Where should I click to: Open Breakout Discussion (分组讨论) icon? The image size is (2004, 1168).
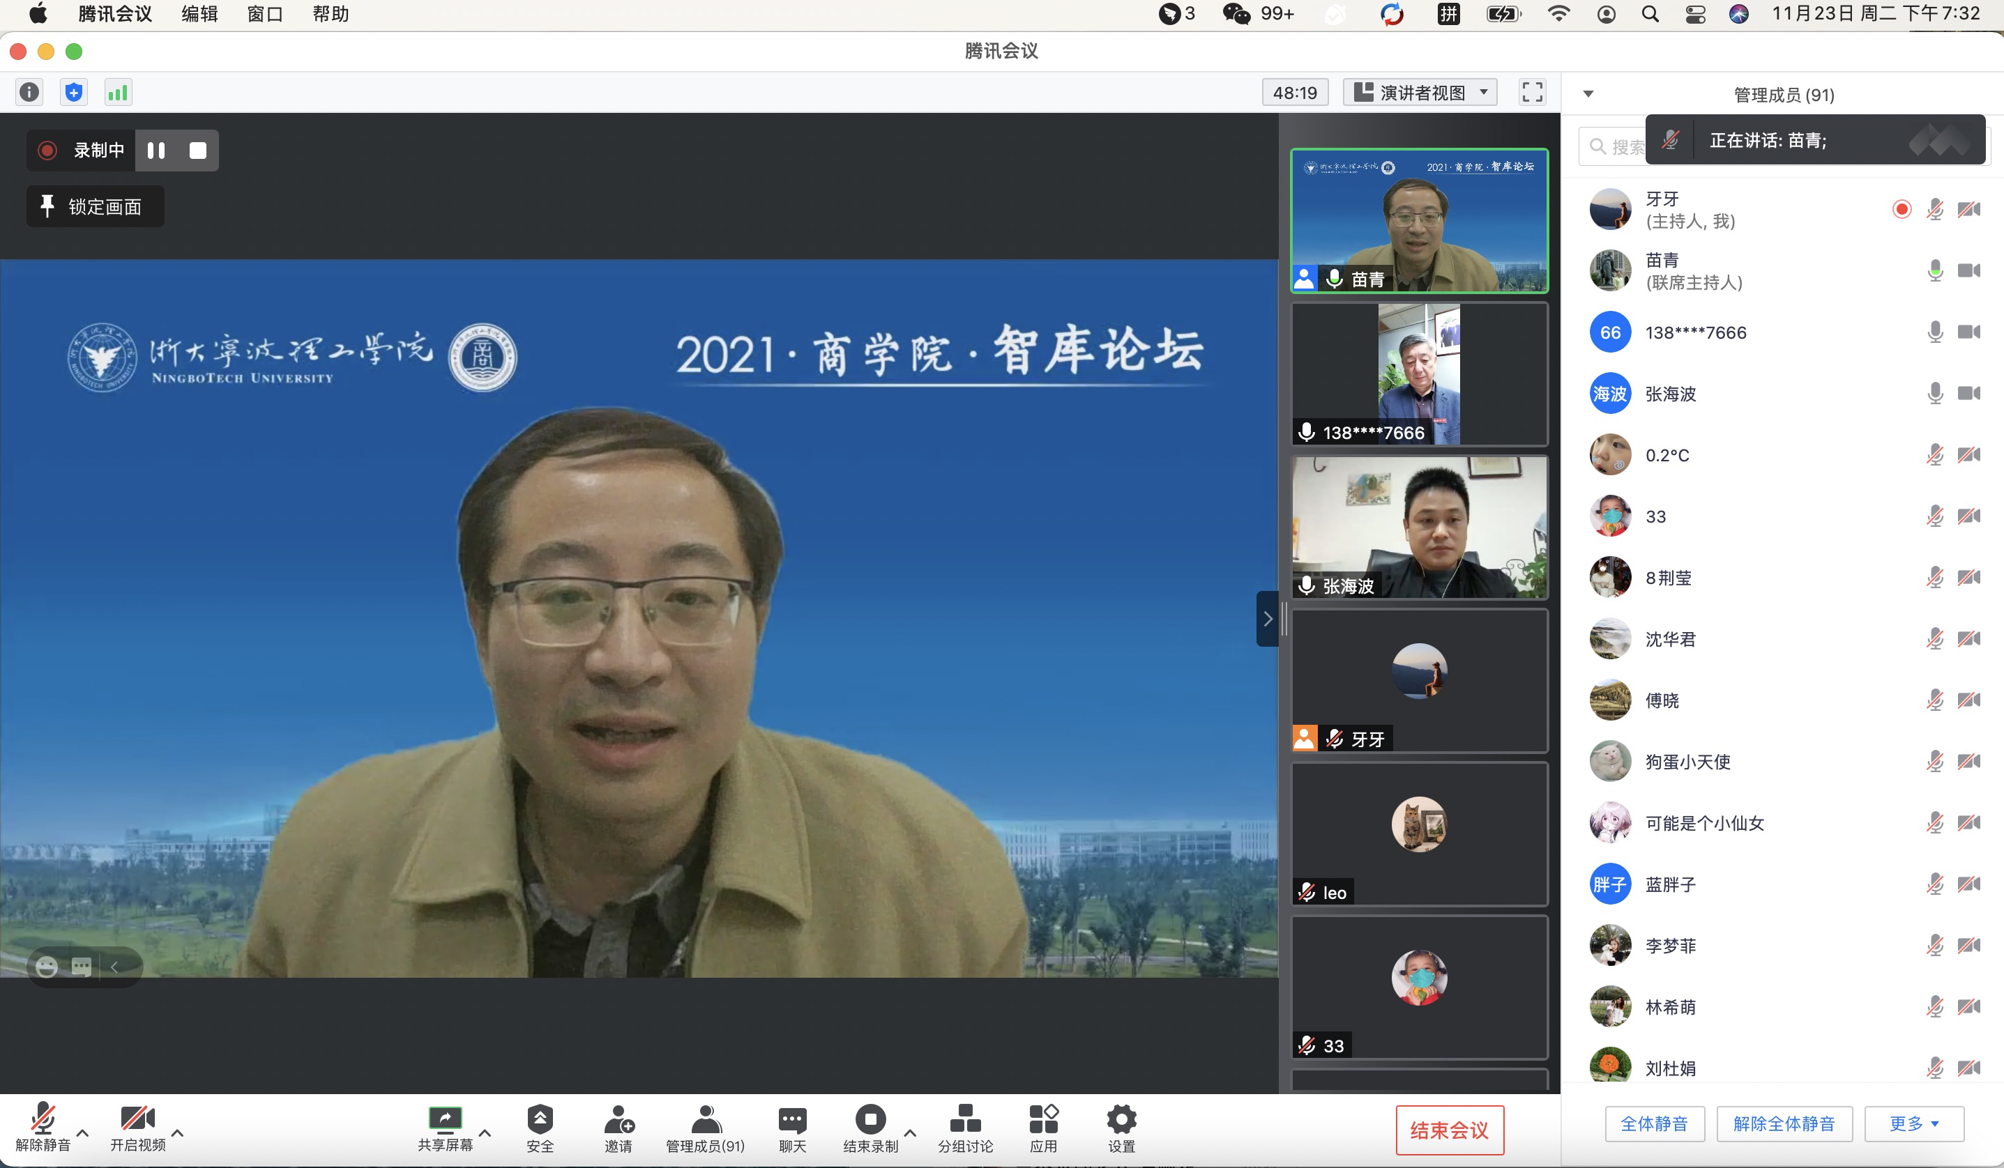(964, 1119)
